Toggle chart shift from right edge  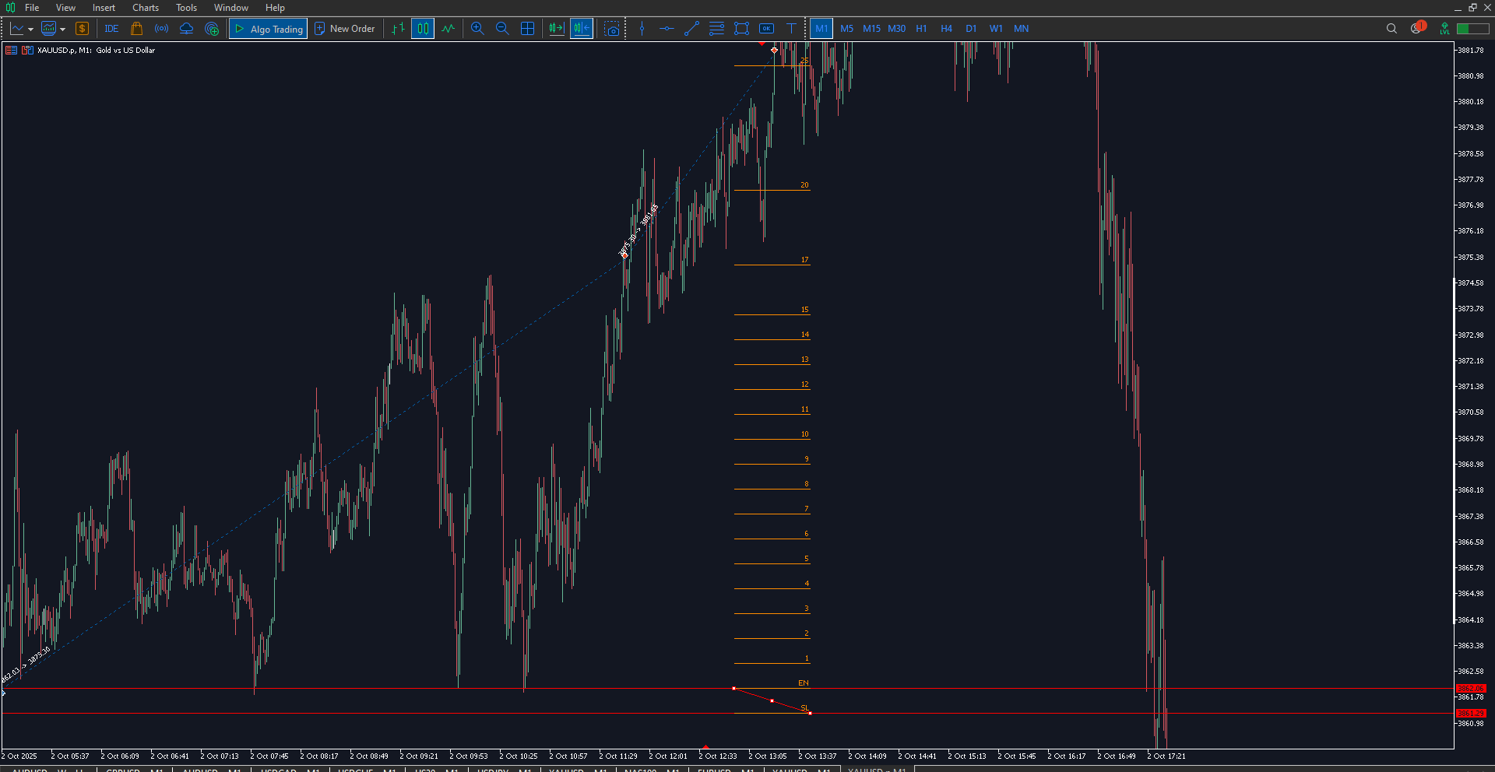click(581, 29)
